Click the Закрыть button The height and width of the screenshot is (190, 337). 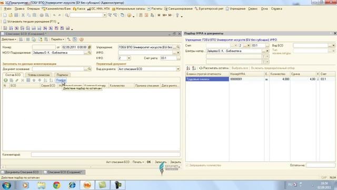coord(175,162)
